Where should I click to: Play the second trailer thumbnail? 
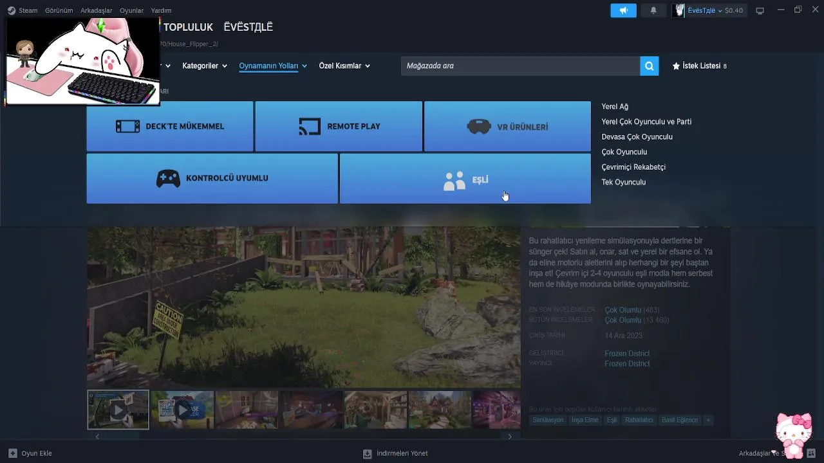(x=182, y=410)
